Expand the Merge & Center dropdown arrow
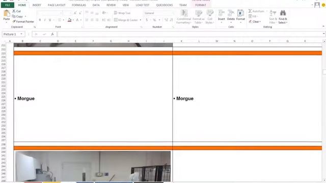 tap(141, 20)
